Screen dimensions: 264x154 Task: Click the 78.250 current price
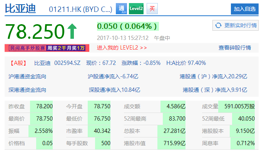(x=35, y=31)
